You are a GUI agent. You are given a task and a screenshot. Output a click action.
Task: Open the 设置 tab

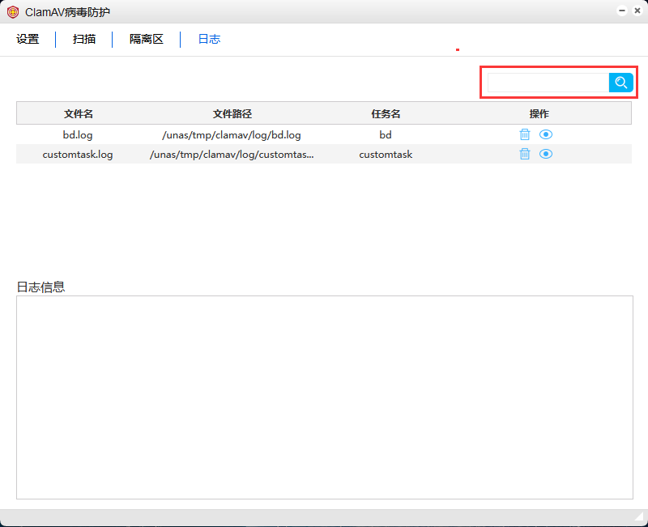(28, 39)
